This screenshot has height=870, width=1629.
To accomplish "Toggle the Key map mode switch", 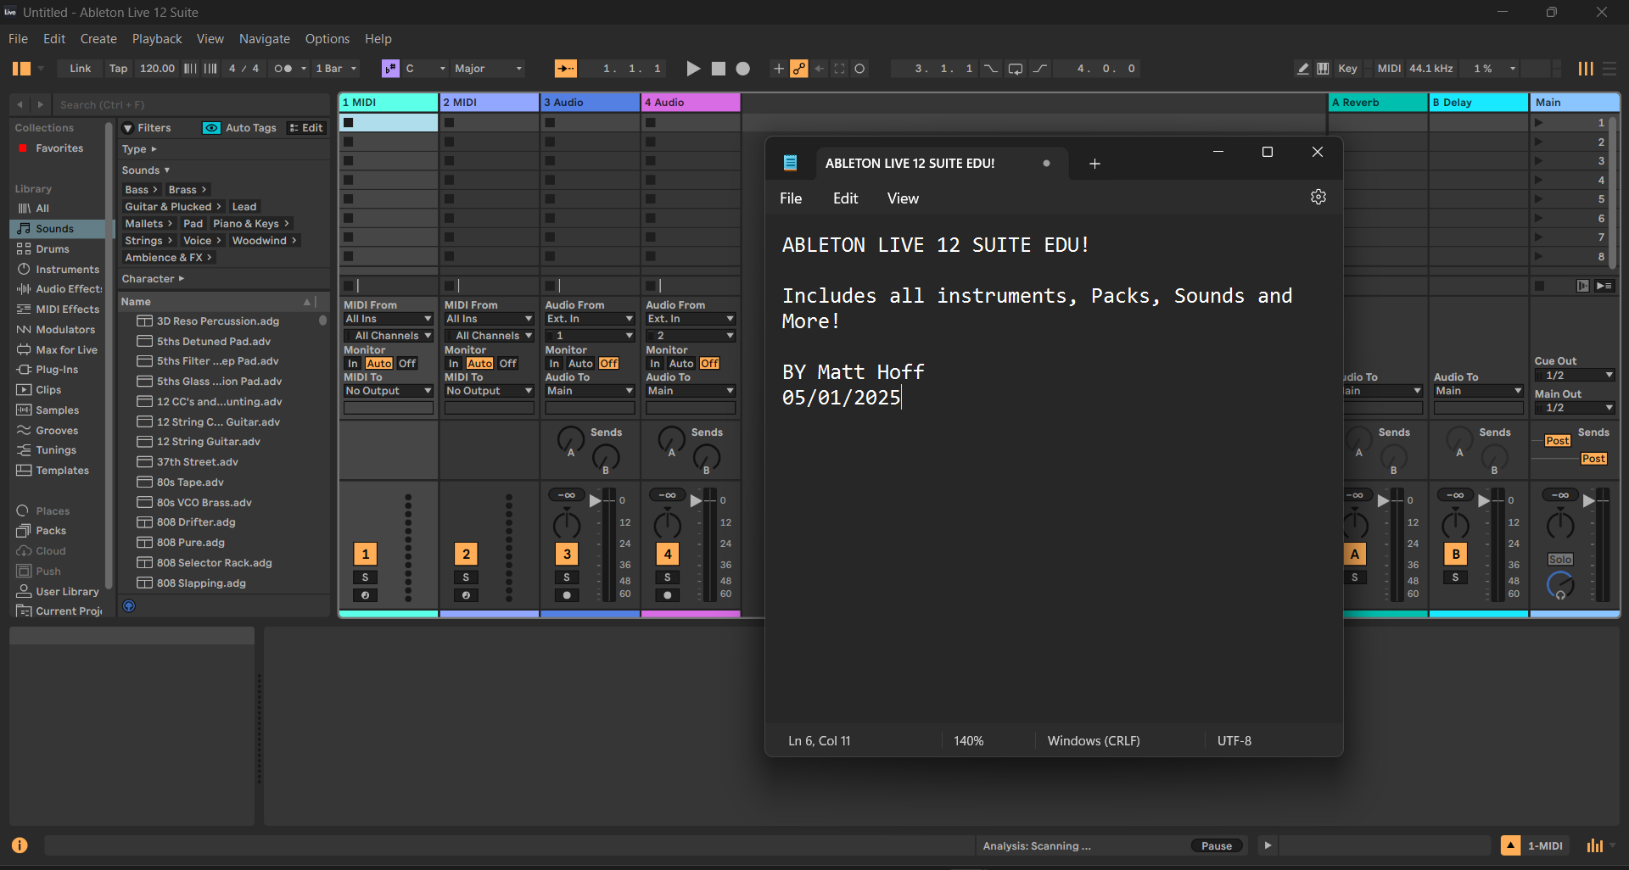I will coord(1347,69).
